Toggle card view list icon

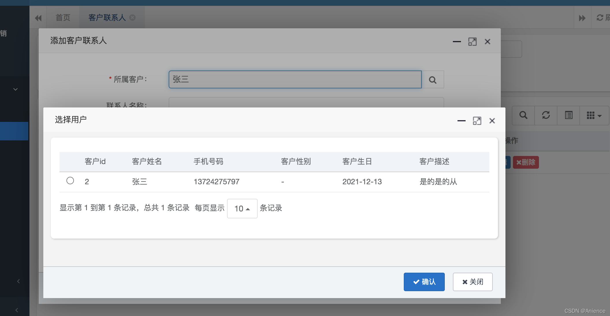click(568, 115)
